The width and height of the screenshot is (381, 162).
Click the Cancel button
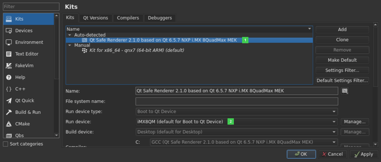tap(332, 154)
